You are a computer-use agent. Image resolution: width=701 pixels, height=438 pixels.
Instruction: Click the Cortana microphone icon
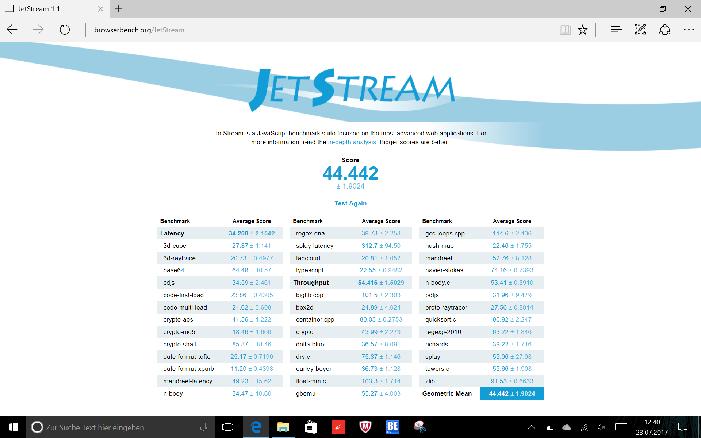[x=203, y=427]
